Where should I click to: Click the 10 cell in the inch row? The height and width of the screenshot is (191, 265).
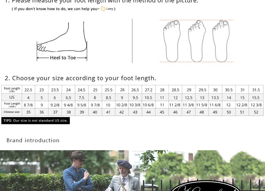(x=108, y=105)
